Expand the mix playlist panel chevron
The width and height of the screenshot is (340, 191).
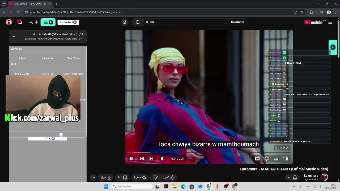point(14,37)
